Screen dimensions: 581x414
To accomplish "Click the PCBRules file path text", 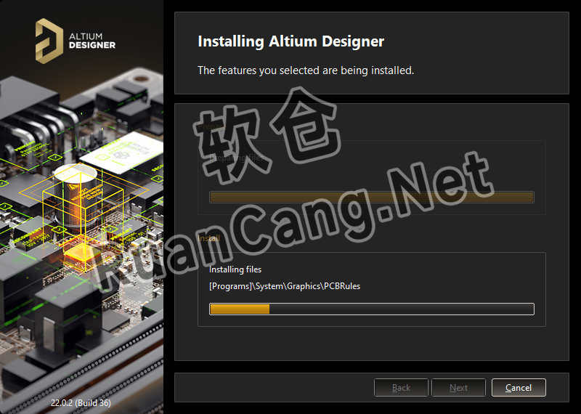I will tap(285, 286).
